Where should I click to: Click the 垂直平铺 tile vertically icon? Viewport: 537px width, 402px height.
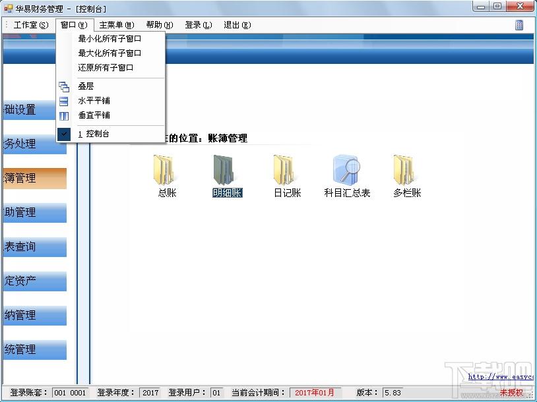[x=64, y=116]
